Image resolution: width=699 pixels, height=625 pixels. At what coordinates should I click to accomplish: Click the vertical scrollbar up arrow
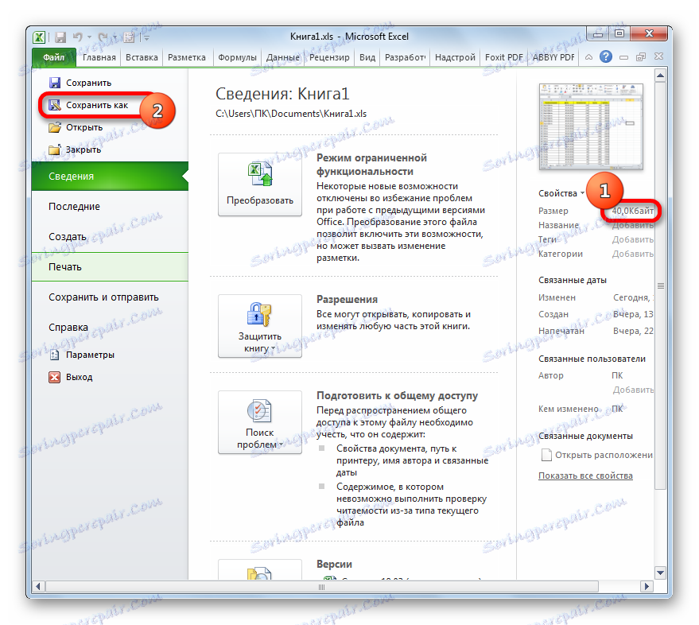pyautogui.click(x=661, y=76)
